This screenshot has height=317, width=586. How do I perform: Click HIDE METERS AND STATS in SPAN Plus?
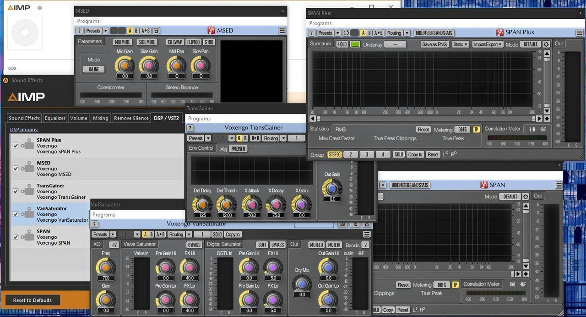[x=434, y=33]
